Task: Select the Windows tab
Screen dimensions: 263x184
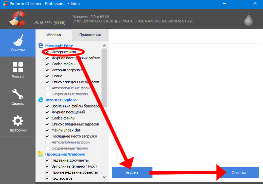Action: click(54, 35)
